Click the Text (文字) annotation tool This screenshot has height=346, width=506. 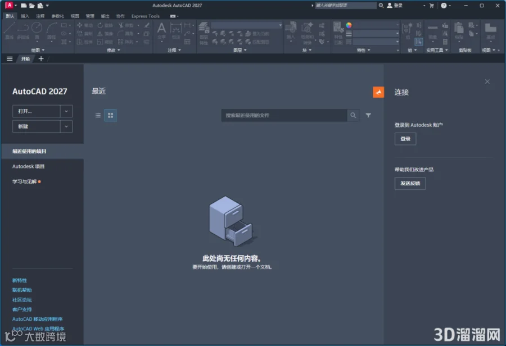point(161,31)
